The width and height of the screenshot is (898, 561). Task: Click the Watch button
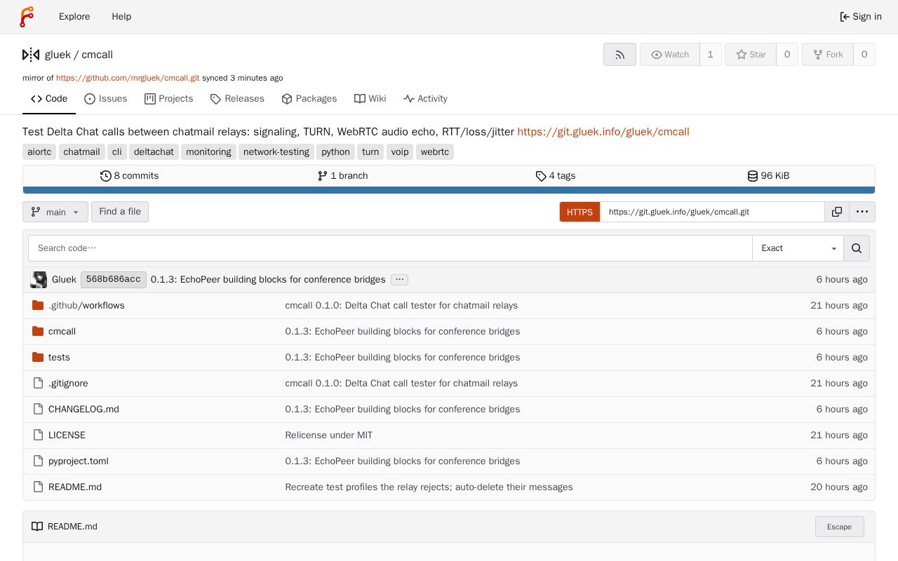point(670,55)
